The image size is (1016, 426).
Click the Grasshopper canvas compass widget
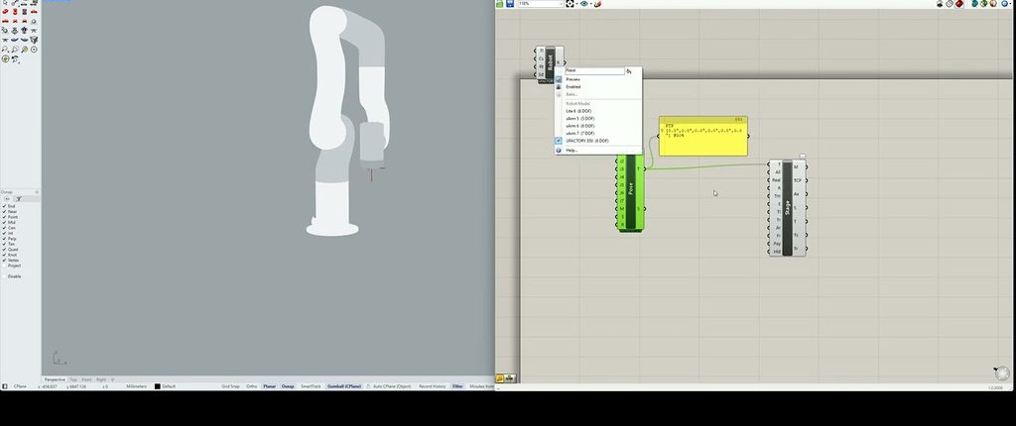[x=1002, y=373]
